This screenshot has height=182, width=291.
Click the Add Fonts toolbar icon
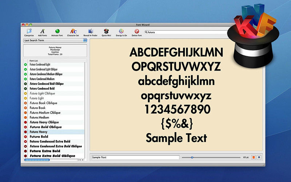coord(43,31)
